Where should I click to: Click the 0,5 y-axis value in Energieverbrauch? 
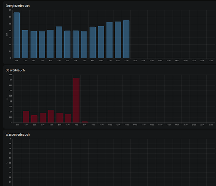pos(10,24)
